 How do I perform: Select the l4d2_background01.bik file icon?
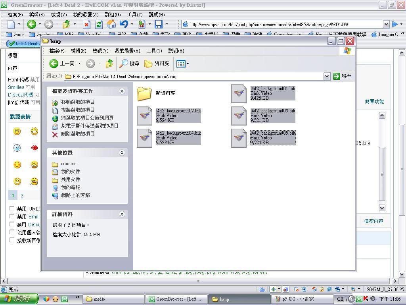(239, 94)
